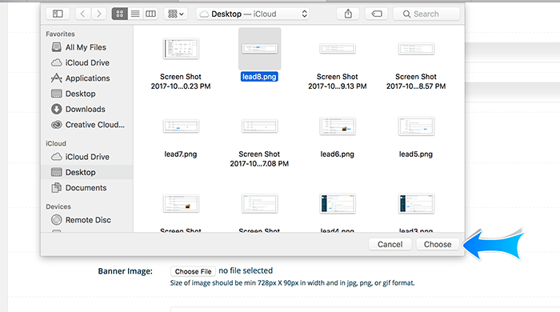The height and width of the screenshot is (312, 560).
Task: Select iCloud Drive under iCloud section
Action: coord(86,157)
